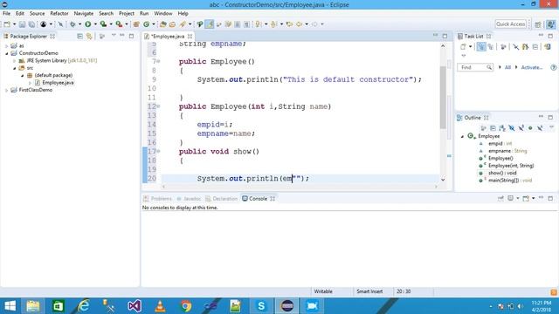
Task: Click the New Java Package icon
Action: [136, 24]
